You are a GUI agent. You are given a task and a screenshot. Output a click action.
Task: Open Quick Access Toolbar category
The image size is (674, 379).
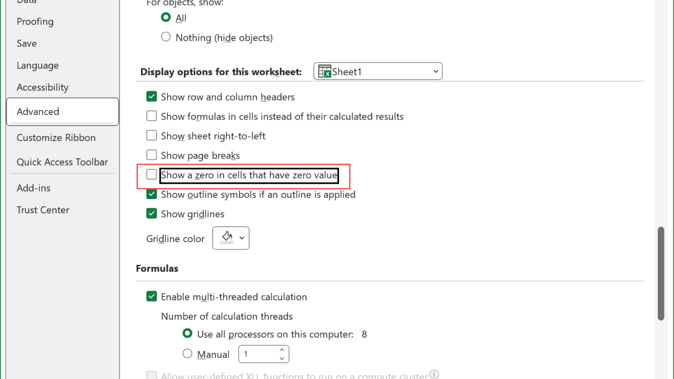(62, 162)
